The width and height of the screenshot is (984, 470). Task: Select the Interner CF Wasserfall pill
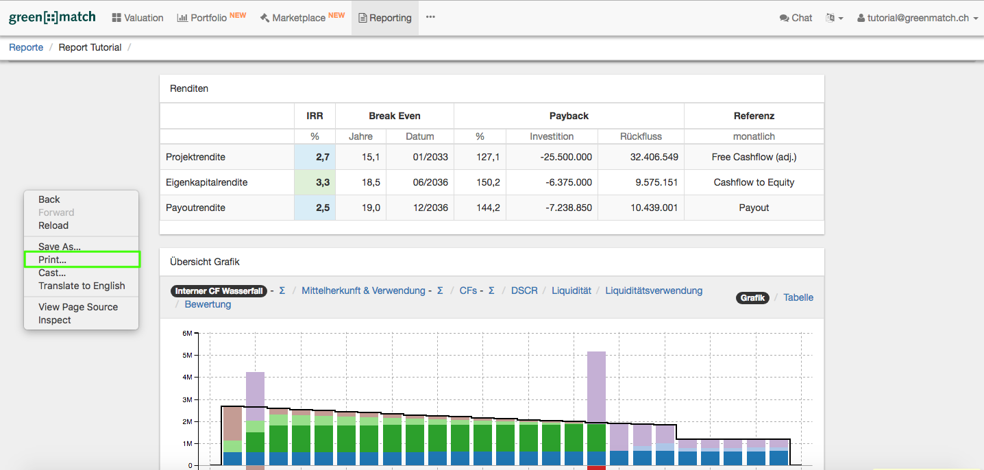click(219, 291)
